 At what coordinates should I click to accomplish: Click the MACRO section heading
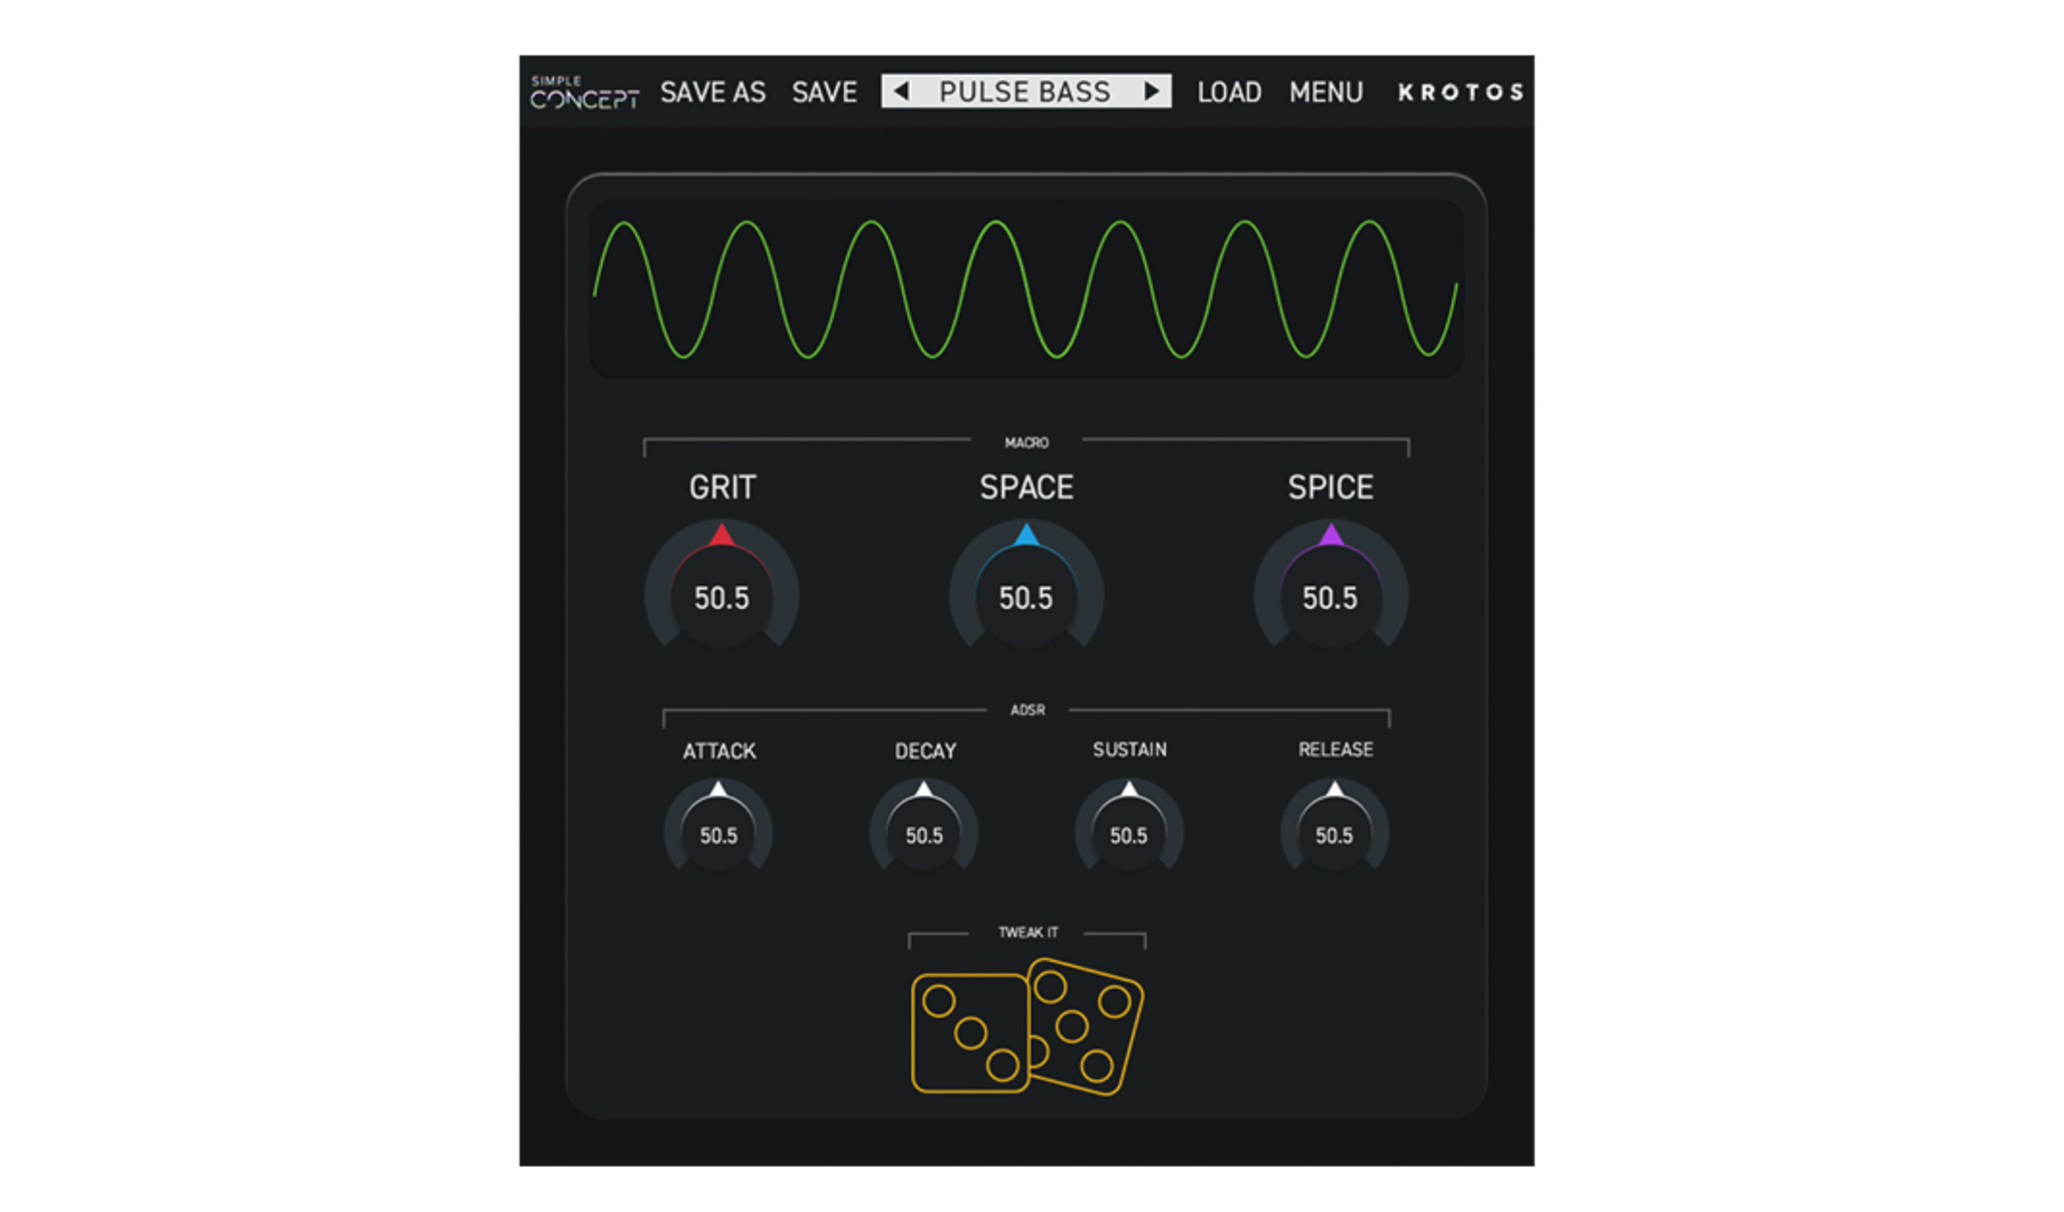click(1026, 442)
